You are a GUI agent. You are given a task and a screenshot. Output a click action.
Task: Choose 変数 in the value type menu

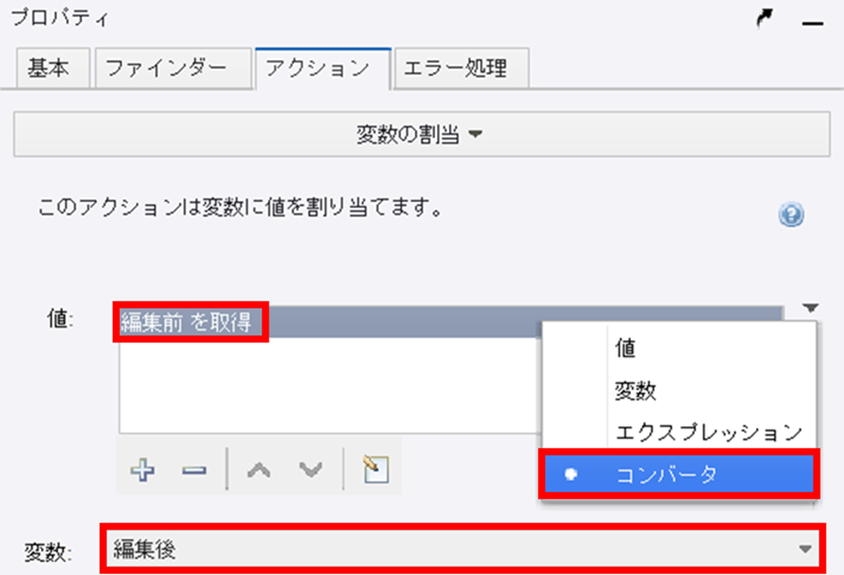635,391
